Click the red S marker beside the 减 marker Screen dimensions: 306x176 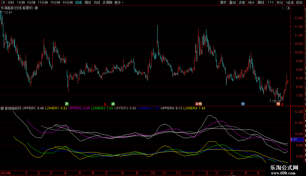pos(105,104)
